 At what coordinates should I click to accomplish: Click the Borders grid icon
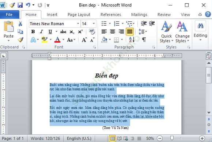pos(116,40)
